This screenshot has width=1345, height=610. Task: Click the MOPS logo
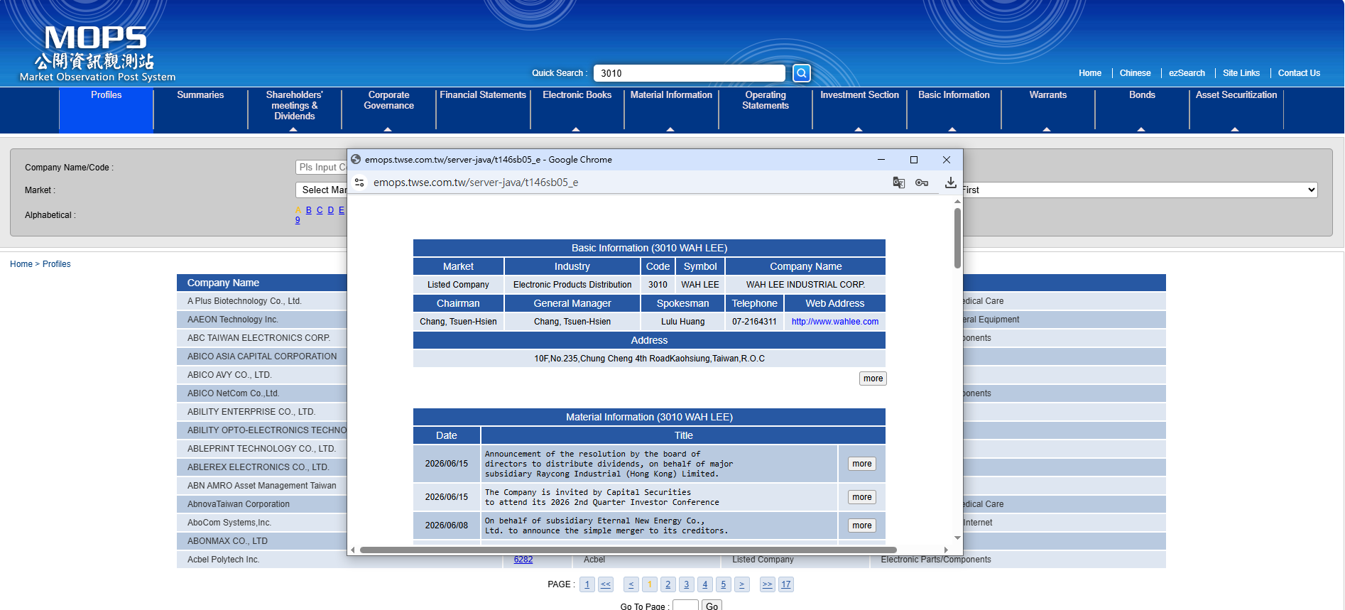[x=97, y=55]
